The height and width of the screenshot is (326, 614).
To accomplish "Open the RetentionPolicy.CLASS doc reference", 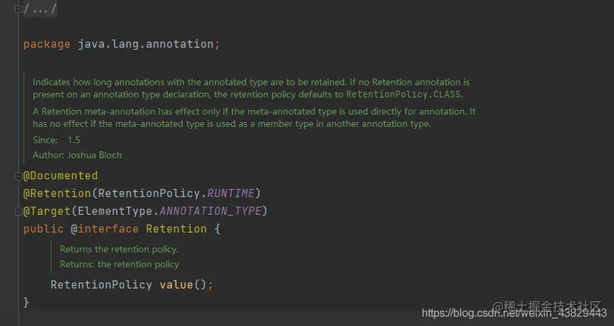I will (x=403, y=94).
